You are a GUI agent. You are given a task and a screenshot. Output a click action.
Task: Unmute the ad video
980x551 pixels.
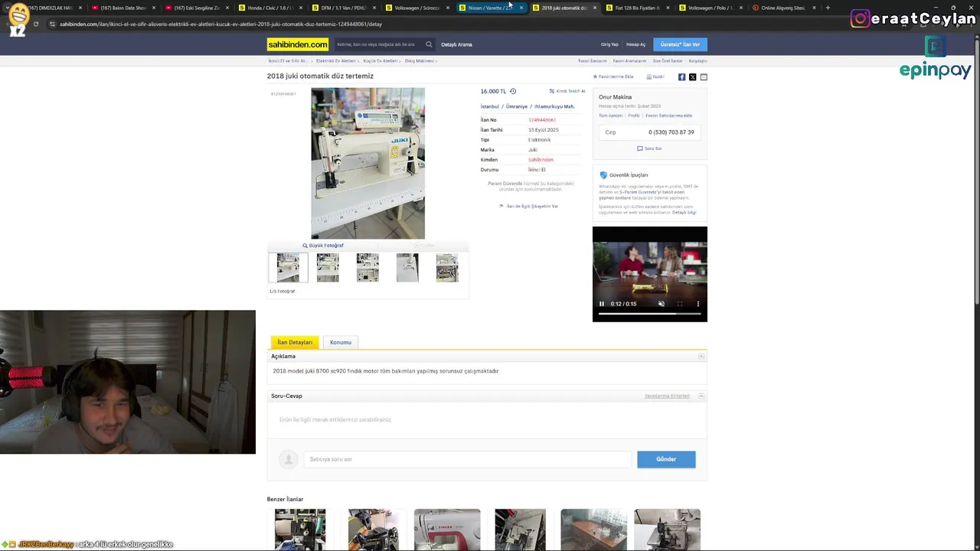(x=661, y=304)
